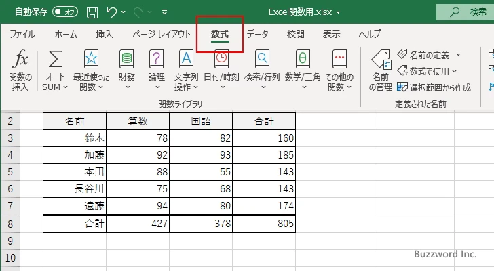The image size is (494, 271).
Task: Select the cell containing 遠藤
Action: (x=75, y=206)
